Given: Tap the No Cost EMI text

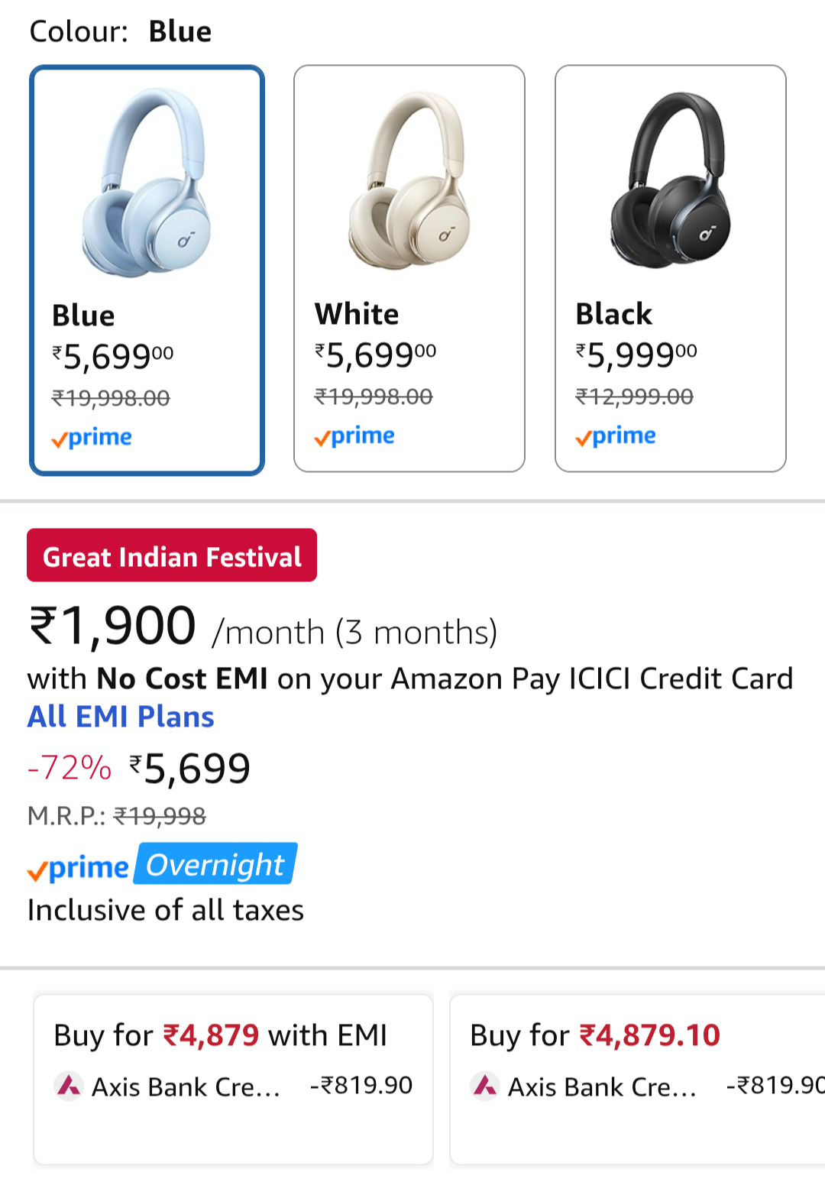Looking at the screenshot, I should pyautogui.click(x=182, y=678).
